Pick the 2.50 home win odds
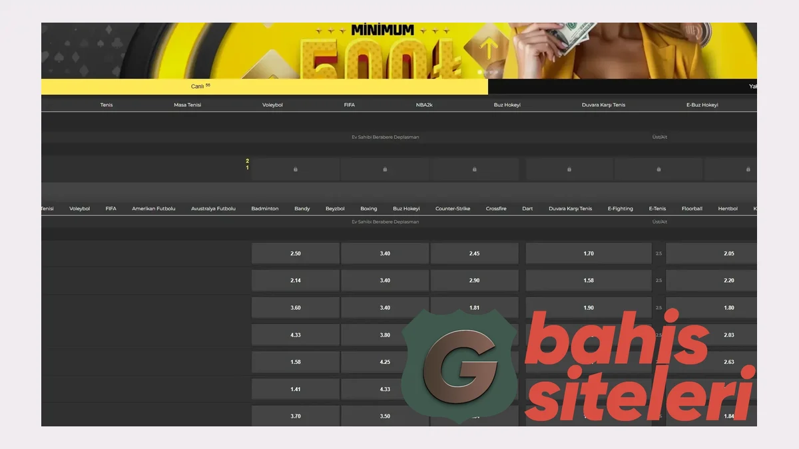This screenshot has width=799, height=449. click(296, 253)
